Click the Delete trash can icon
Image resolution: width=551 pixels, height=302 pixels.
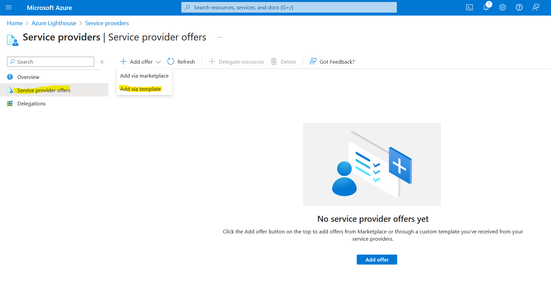click(274, 62)
